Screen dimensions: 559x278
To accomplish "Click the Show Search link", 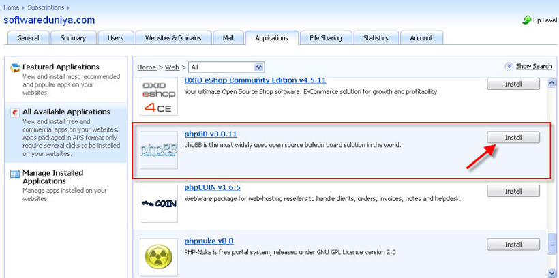I will pyautogui.click(x=534, y=66).
